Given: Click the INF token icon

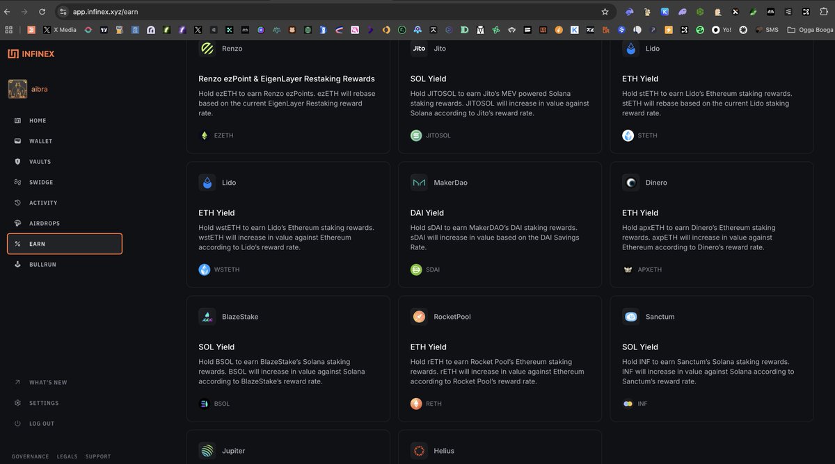Looking at the screenshot, I should [628, 404].
